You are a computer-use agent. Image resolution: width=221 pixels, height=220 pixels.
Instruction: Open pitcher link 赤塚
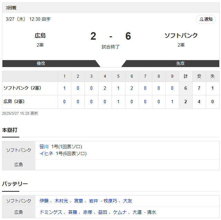point(87,212)
